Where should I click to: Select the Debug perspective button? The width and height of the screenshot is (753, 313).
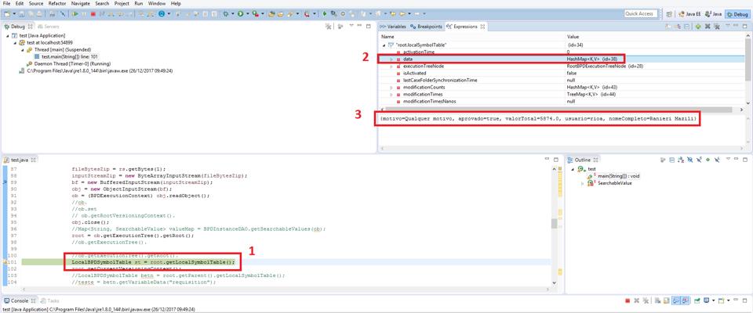coord(737,14)
